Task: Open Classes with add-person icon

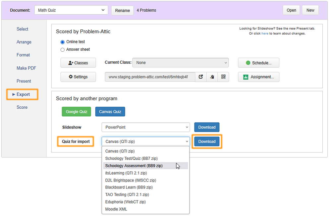Action: coord(78,63)
